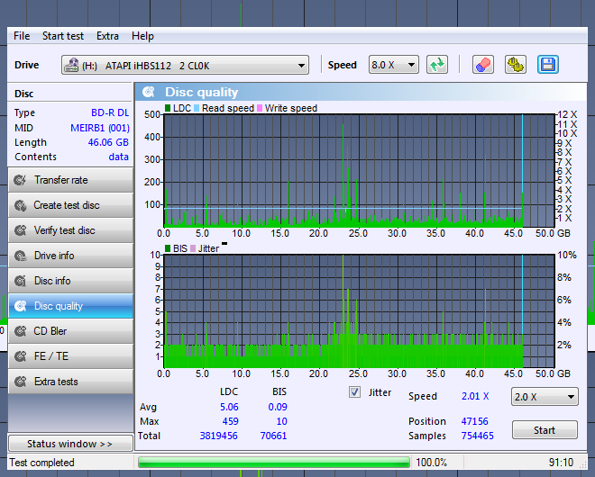Click the Disc quality sidebar disc icon

[20, 306]
